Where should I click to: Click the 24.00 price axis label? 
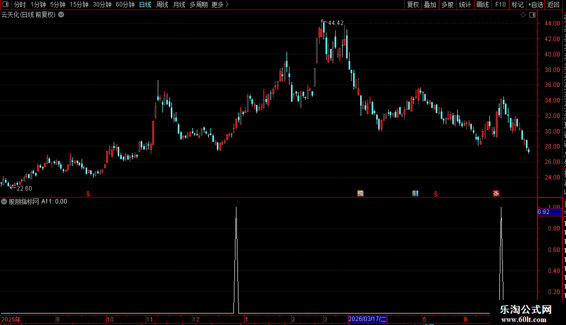point(552,177)
